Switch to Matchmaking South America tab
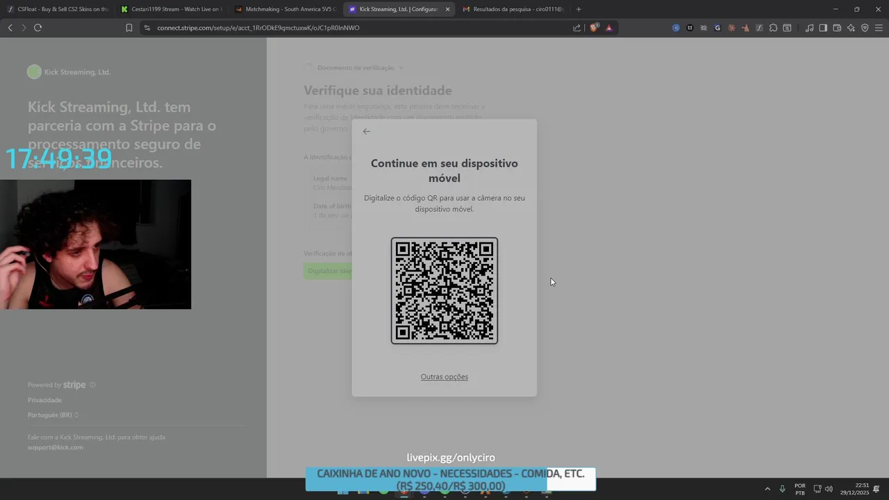Image resolution: width=889 pixels, height=500 pixels. [x=285, y=9]
